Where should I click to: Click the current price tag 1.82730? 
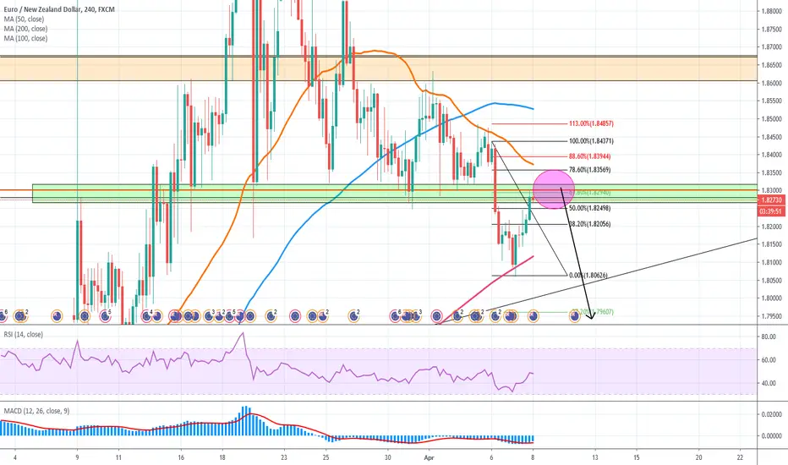pyautogui.click(x=771, y=200)
